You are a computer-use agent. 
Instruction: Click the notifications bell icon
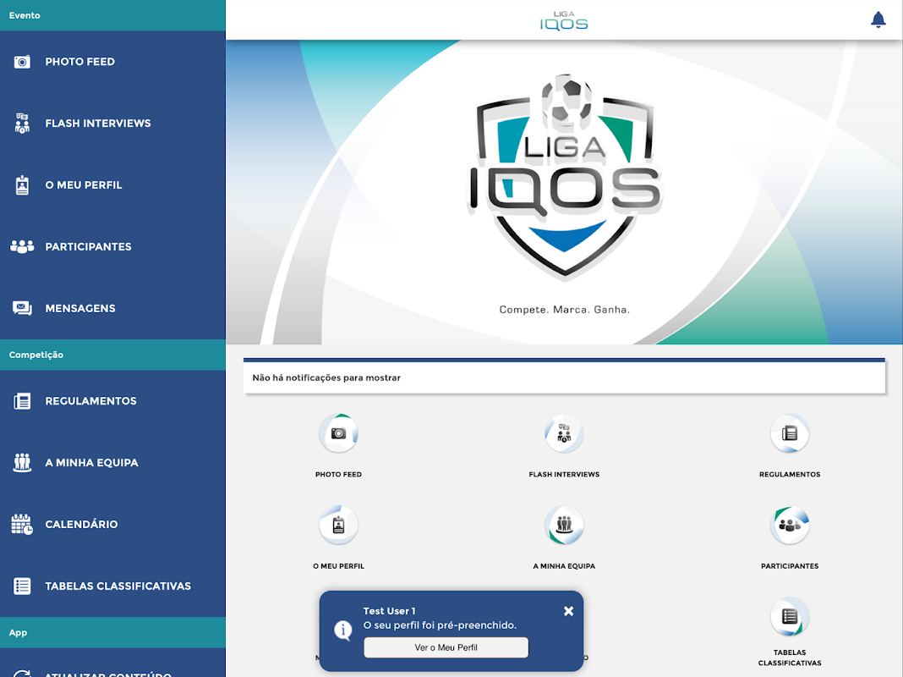[x=878, y=19]
